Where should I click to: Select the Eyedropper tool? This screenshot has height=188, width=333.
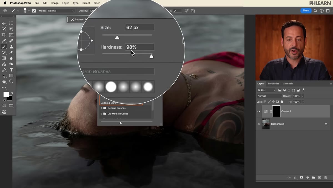[4, 41]
